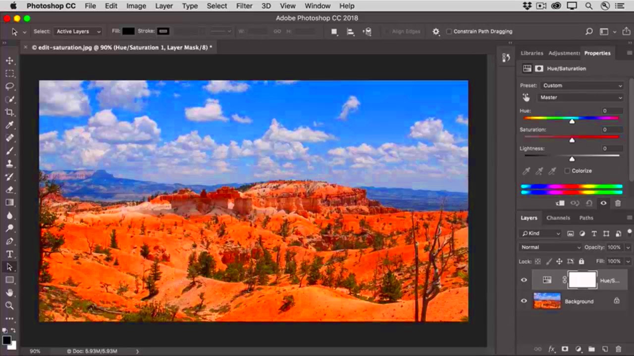Open the Layer menu
The image size is (634, 356).
(164, 6)
